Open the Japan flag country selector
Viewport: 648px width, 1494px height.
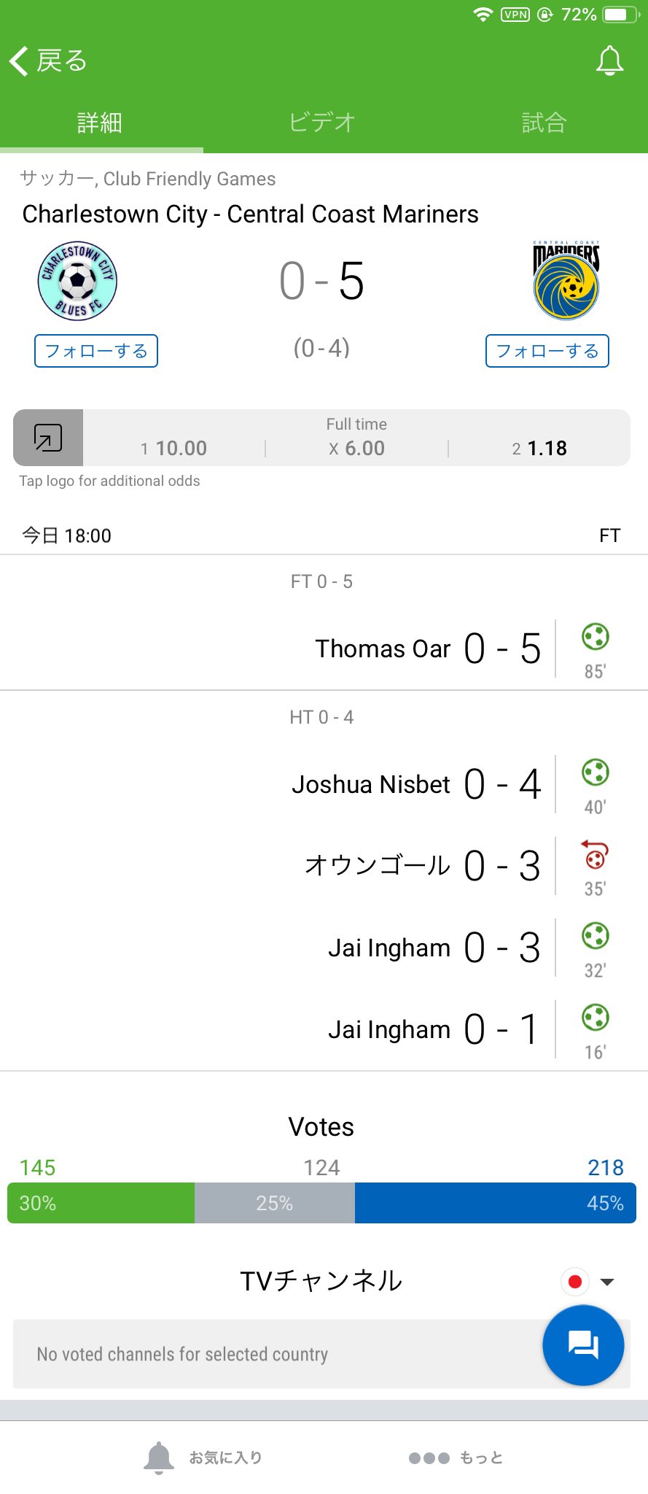pos(575,1282)
